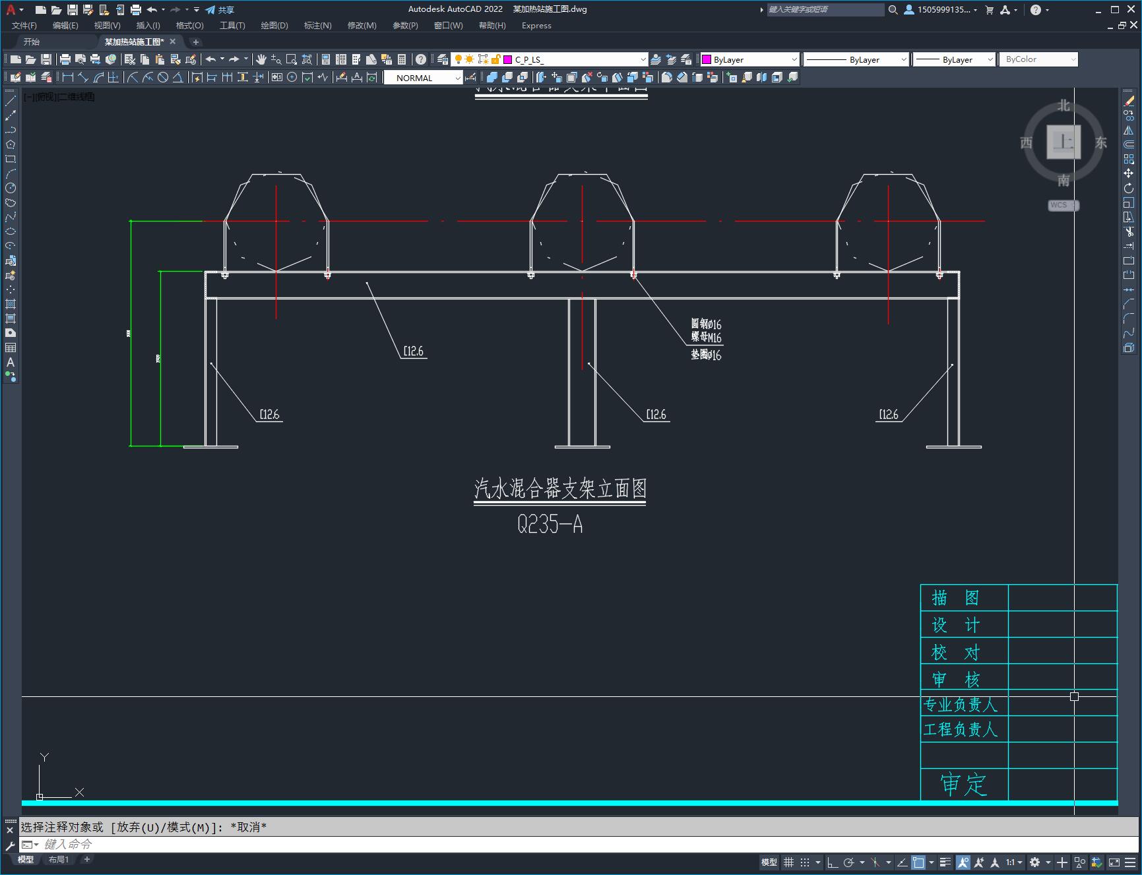Toggle Clean Screen in status bar
Screen dimensions: 1142x875
(1114, 862)
